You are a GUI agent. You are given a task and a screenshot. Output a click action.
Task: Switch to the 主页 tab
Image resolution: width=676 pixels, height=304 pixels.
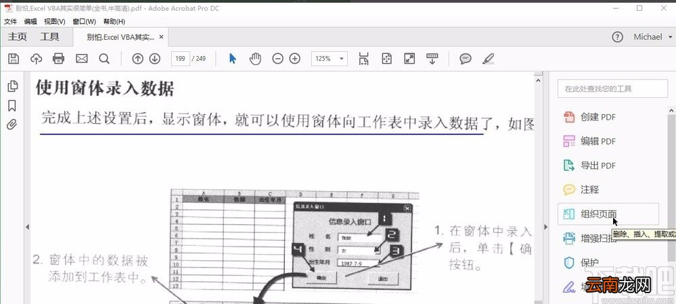tap(18, 37)
